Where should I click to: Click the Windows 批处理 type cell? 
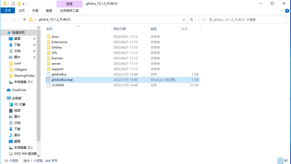coord(163,80)
